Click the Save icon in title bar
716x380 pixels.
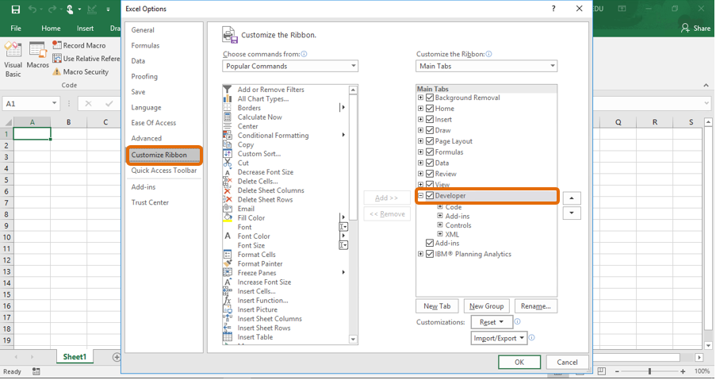point(15,10)
